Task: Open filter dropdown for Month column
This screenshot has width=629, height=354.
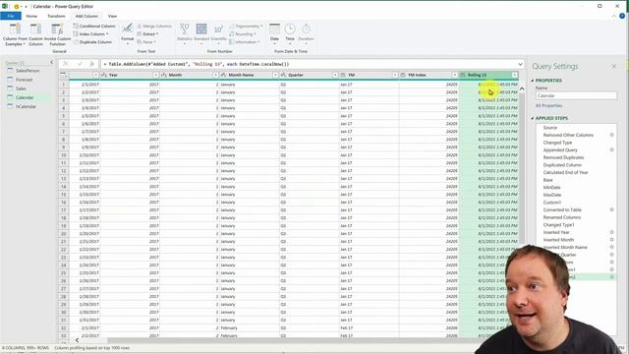Action: click(215, 75)
